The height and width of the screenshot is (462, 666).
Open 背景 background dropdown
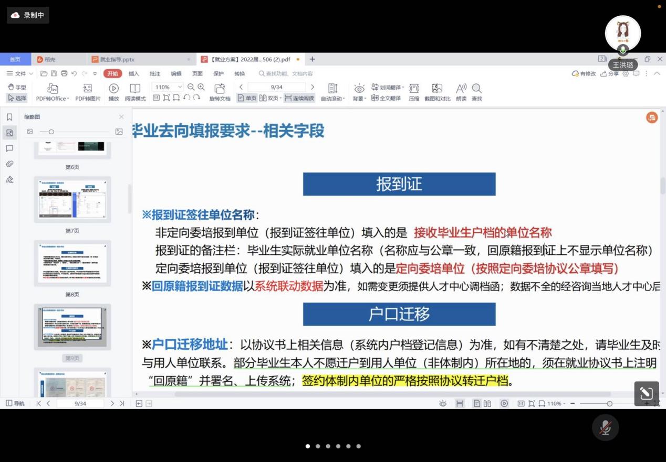(359, 92)
